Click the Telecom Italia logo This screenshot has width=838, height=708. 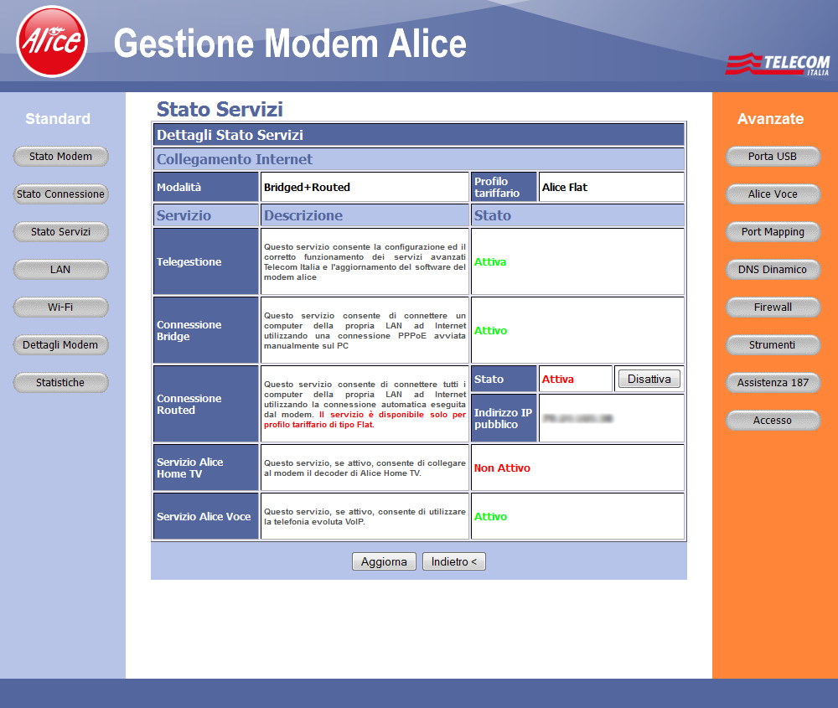coord(777,65)
